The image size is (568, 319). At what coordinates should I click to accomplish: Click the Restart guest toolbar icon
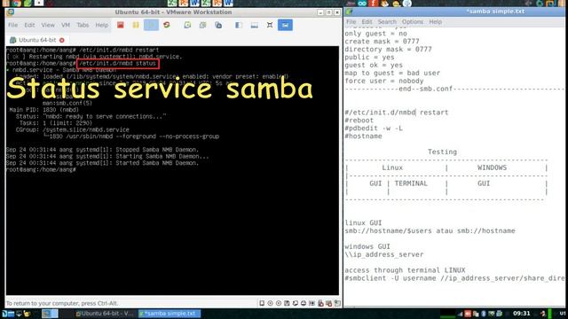click(167, 25)
